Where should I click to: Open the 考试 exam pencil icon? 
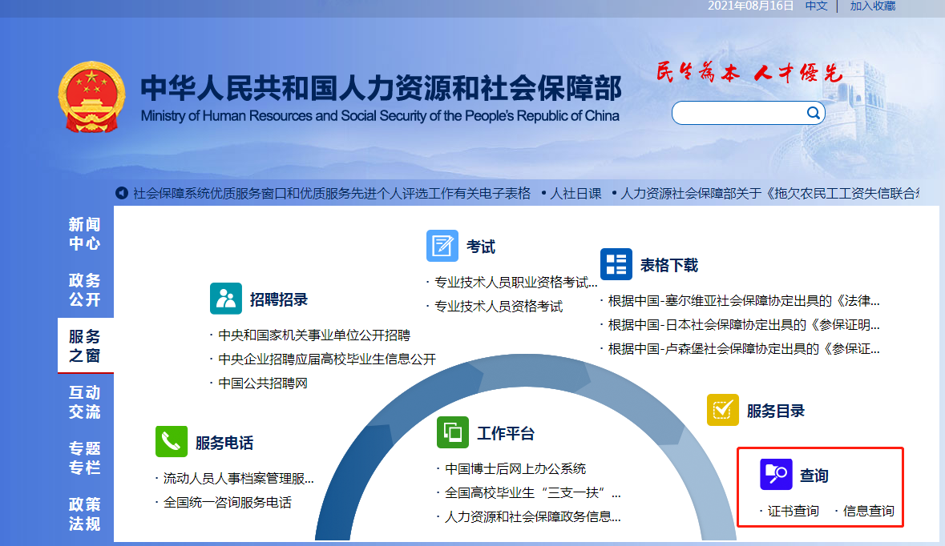point(442,246)
